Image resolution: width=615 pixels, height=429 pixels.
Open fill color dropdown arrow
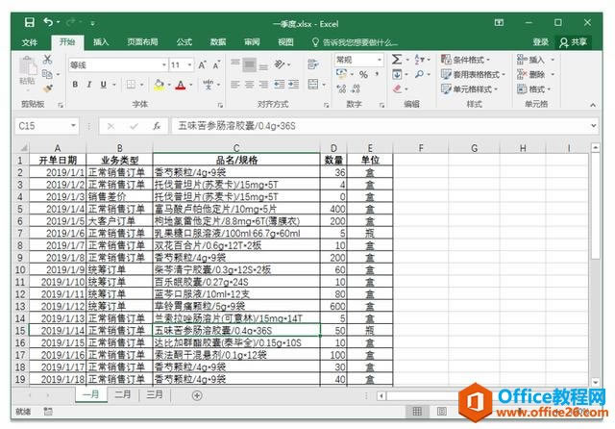pyautogui.click(x=169, y=85)
